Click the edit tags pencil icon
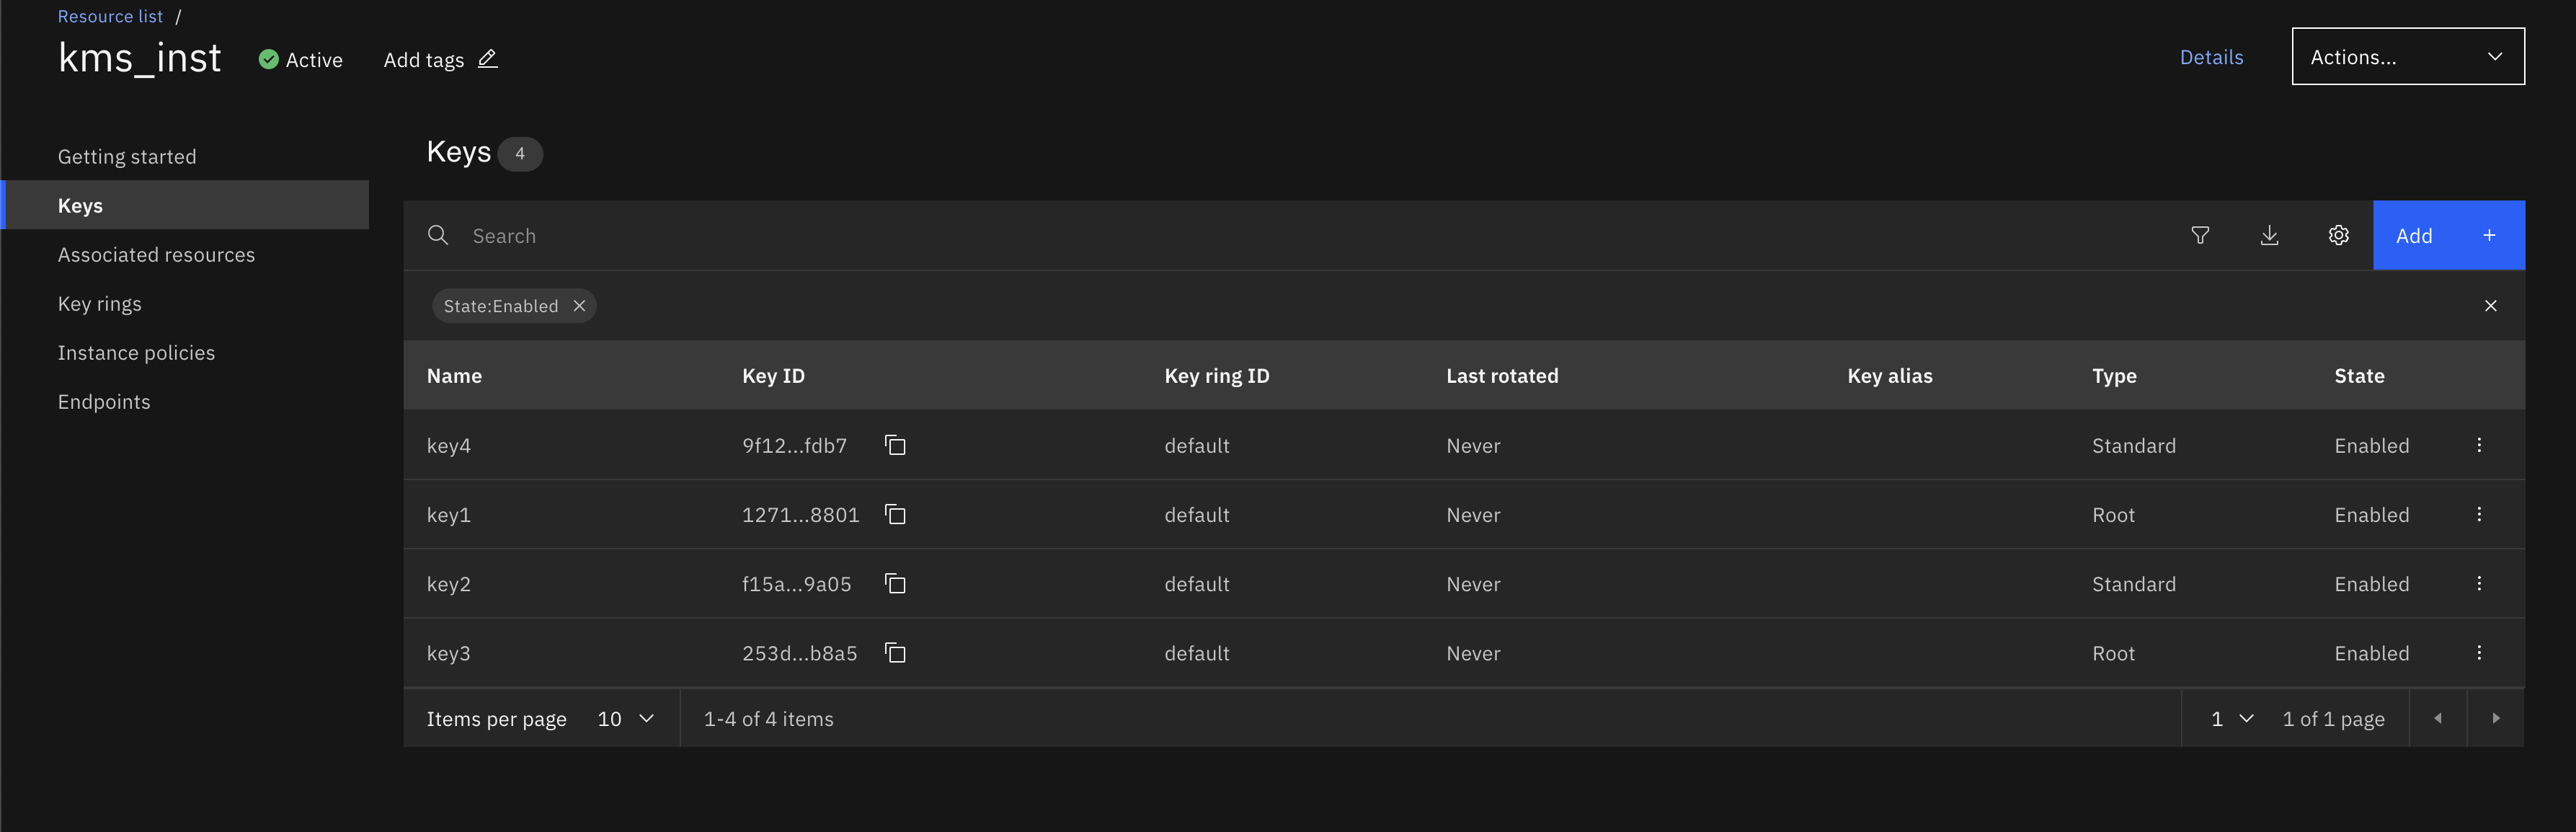Image resolution: width=2576 pixels, height=832 pixels. [x=487, y=59]
